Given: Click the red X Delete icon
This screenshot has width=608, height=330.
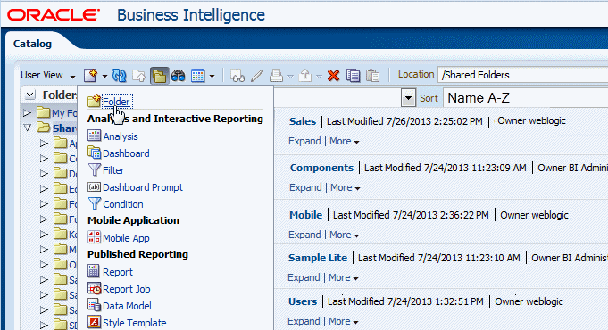Looking at the screenshot, I should point(334,76).
